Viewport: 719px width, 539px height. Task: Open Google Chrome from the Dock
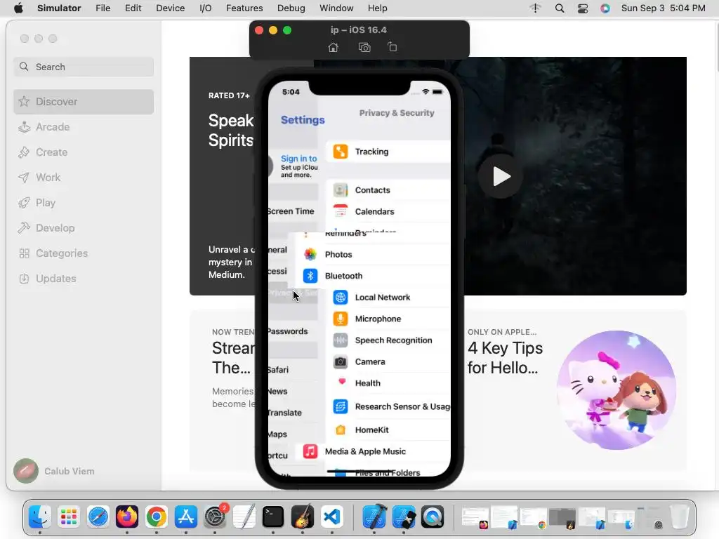(157, 517)
